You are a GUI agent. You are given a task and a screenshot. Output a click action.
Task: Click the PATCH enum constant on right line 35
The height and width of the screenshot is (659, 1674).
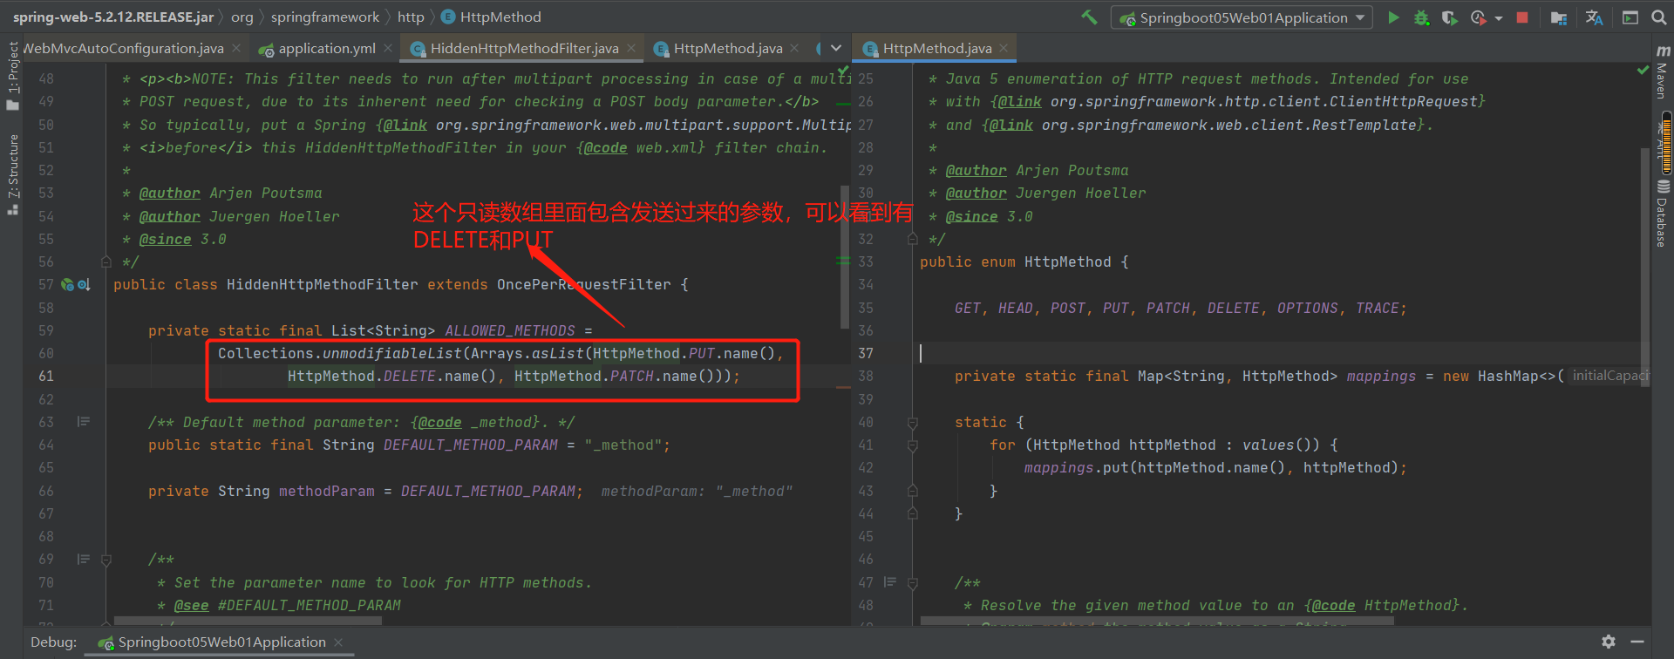point(1168,308)
